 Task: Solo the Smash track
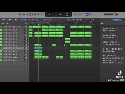point(7,57)
